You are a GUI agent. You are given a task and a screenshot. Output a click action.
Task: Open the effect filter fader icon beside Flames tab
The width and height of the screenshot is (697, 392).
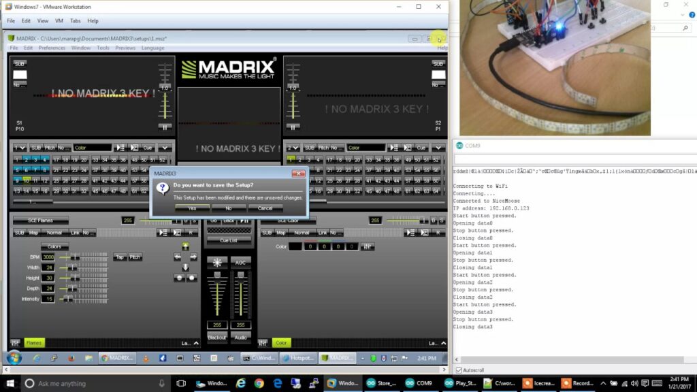coord(14,343)
